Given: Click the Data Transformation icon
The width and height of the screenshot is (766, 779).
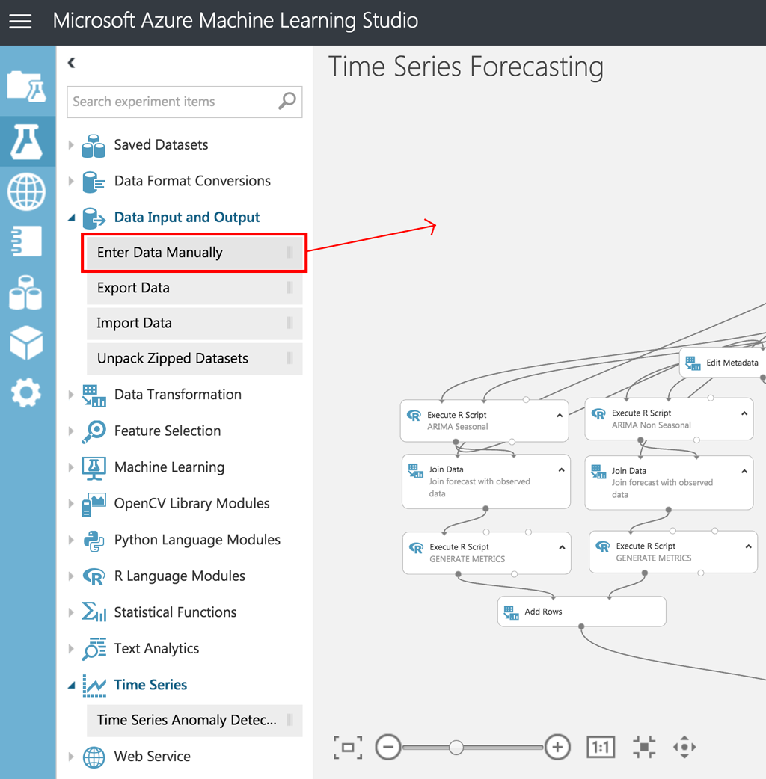Looking at the screenshot, I should [x=94, y=395].
